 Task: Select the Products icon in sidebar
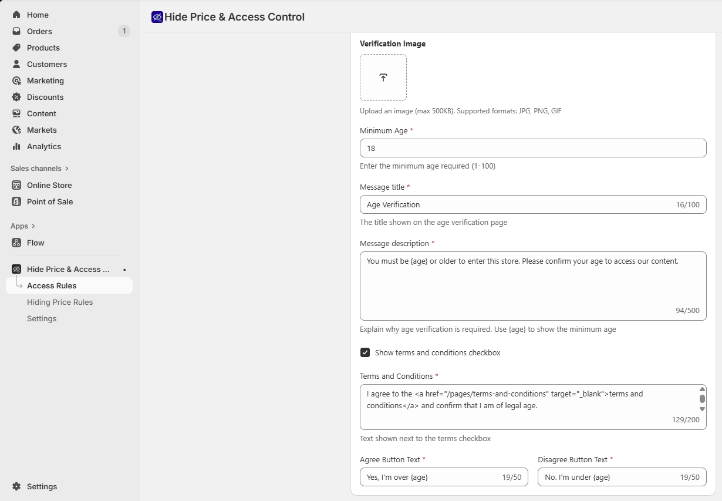pos(16,48)
